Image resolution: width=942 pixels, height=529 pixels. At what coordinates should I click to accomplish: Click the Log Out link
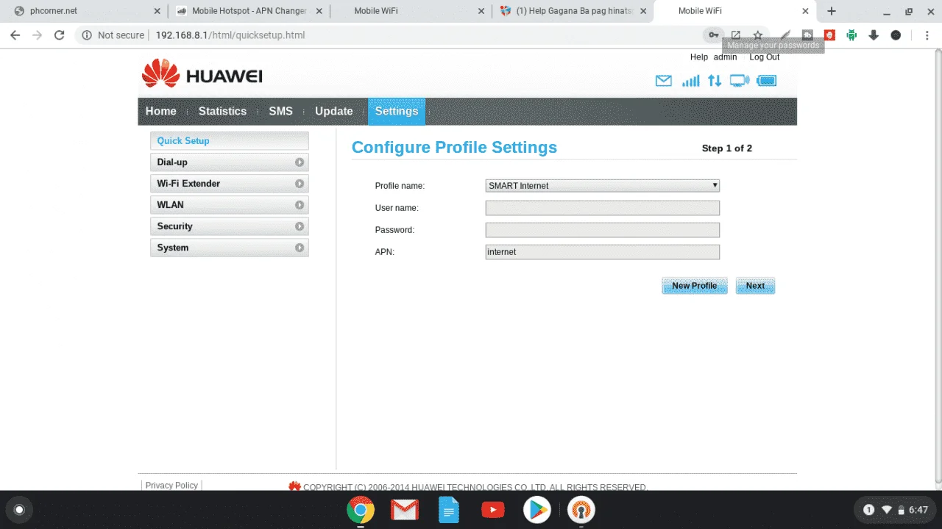point(764,57)
